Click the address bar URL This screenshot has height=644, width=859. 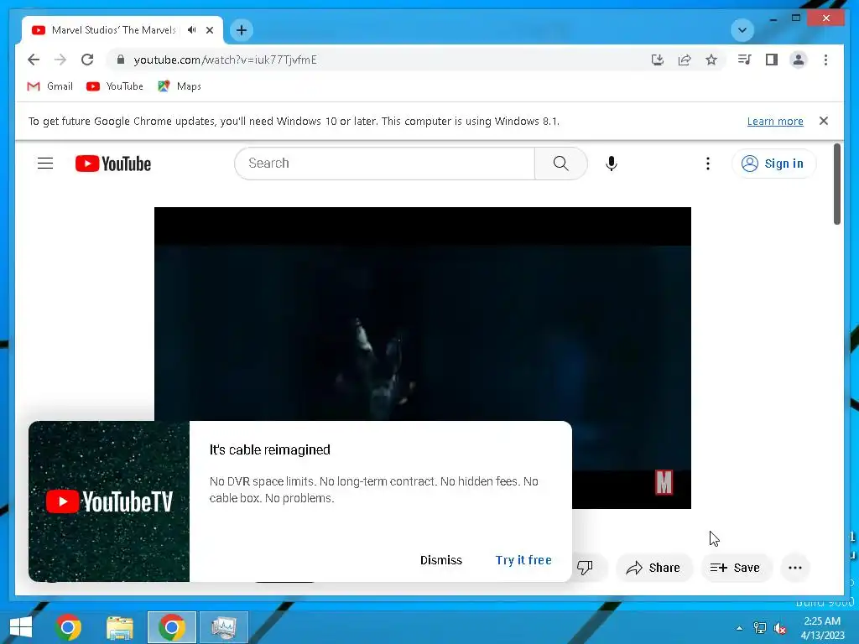[225, 60]
